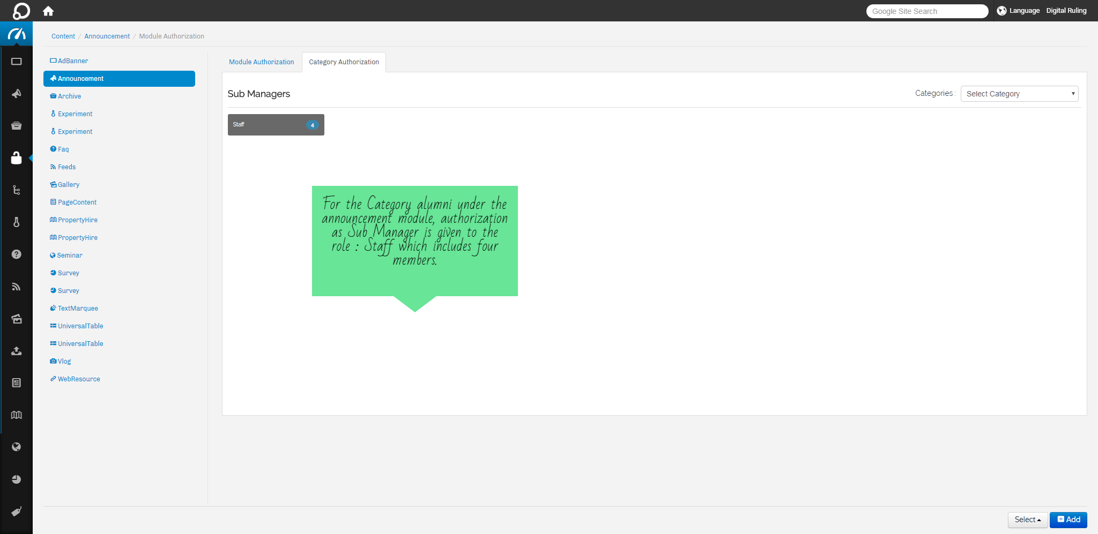Open the dashboard gauge icon in sidebar

[17, 34]
